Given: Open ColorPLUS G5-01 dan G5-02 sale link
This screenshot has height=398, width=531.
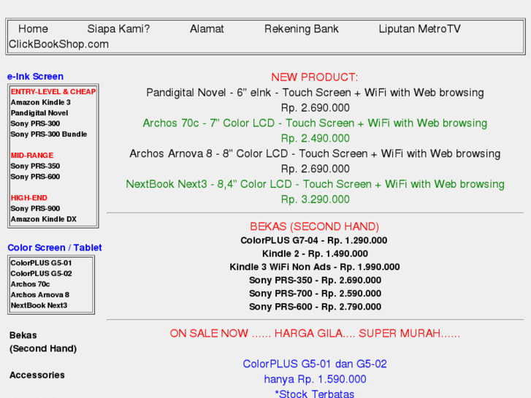Looking at the screenshot, I should coord(315,364).
